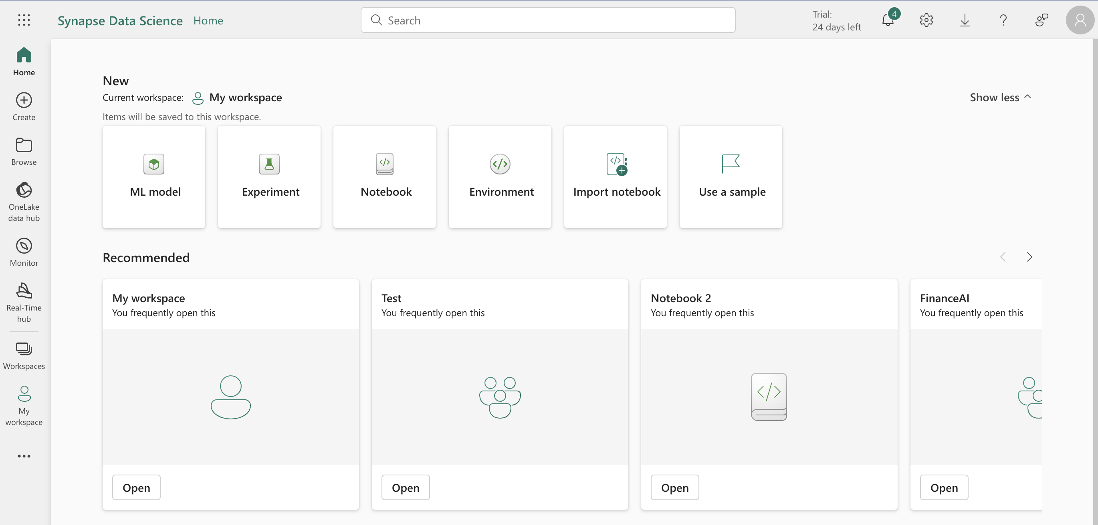Screen dimensions: 1098x525
Task: Click the Test card thumbnail
Action: 500,397
